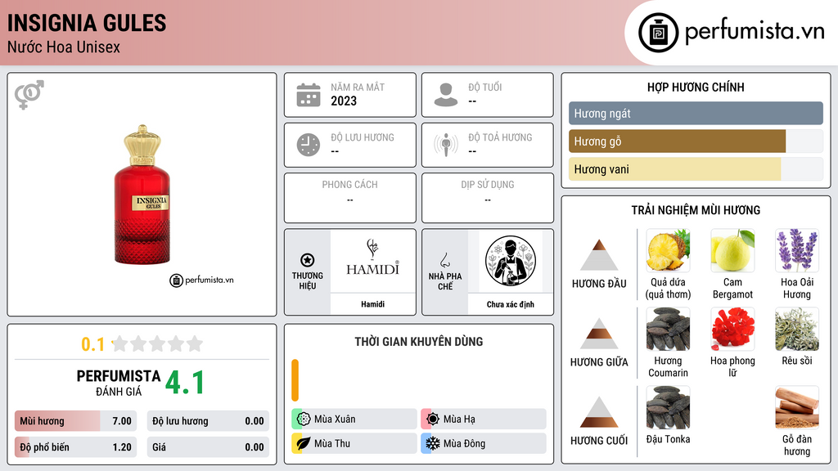838x471 pixels.
Task: Select the Đậu Tonka note image
Action: pos(668,407)
